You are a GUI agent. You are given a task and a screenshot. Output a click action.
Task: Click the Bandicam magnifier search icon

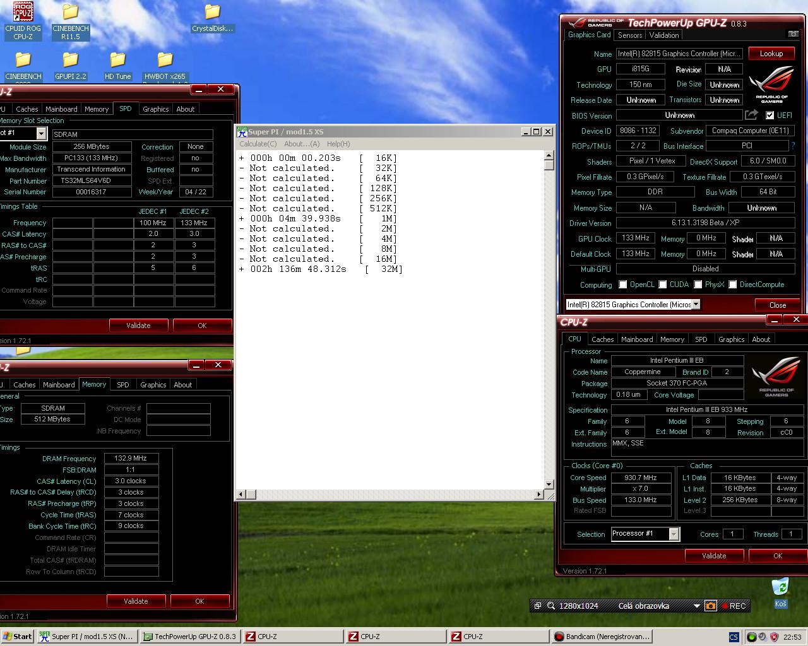550,606
